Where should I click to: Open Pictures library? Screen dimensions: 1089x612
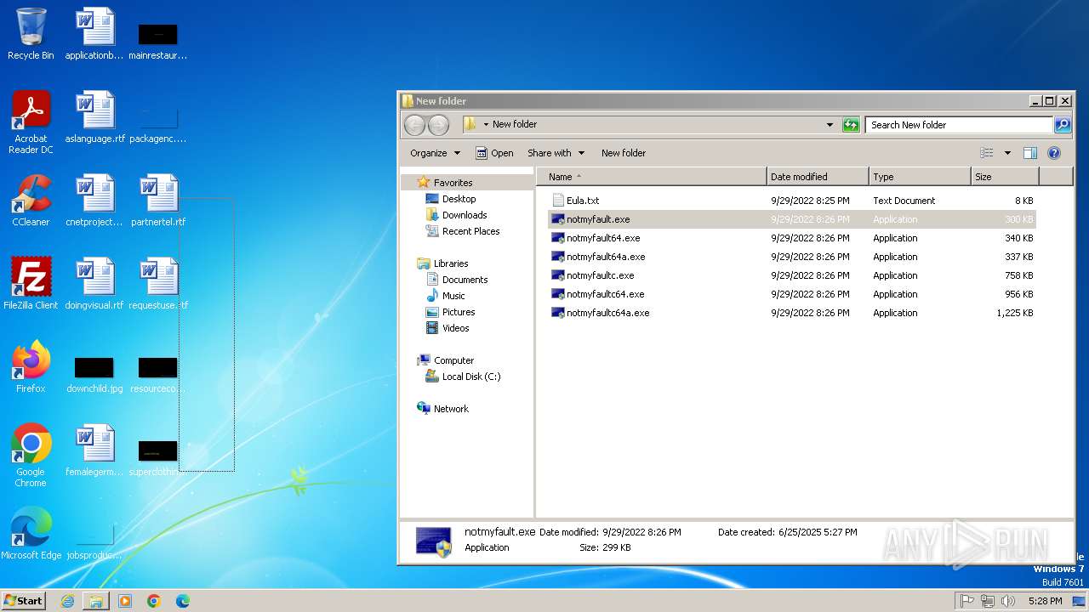point(459,312)
